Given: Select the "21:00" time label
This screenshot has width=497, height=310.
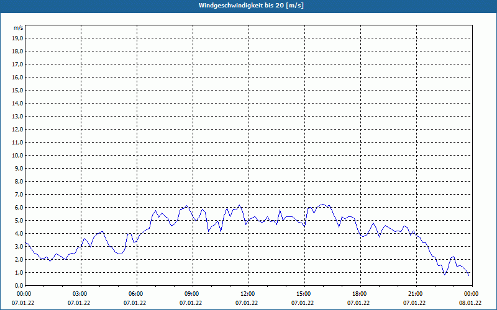Looking at the screenshot, I should coord(415,294).
